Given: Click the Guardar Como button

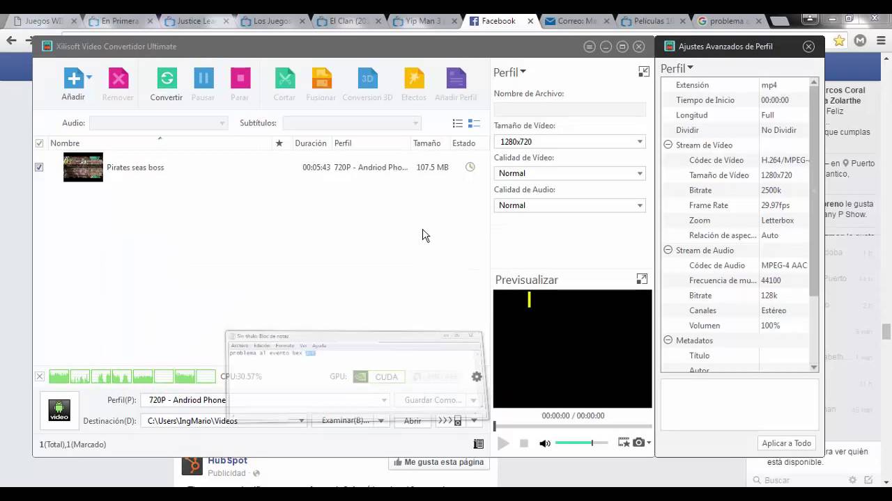Looking at the screenshot, I should pyautogui.click(x=433, y=400).
